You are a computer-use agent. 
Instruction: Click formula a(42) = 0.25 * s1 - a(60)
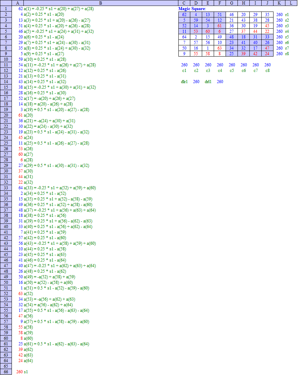point(45,238)
